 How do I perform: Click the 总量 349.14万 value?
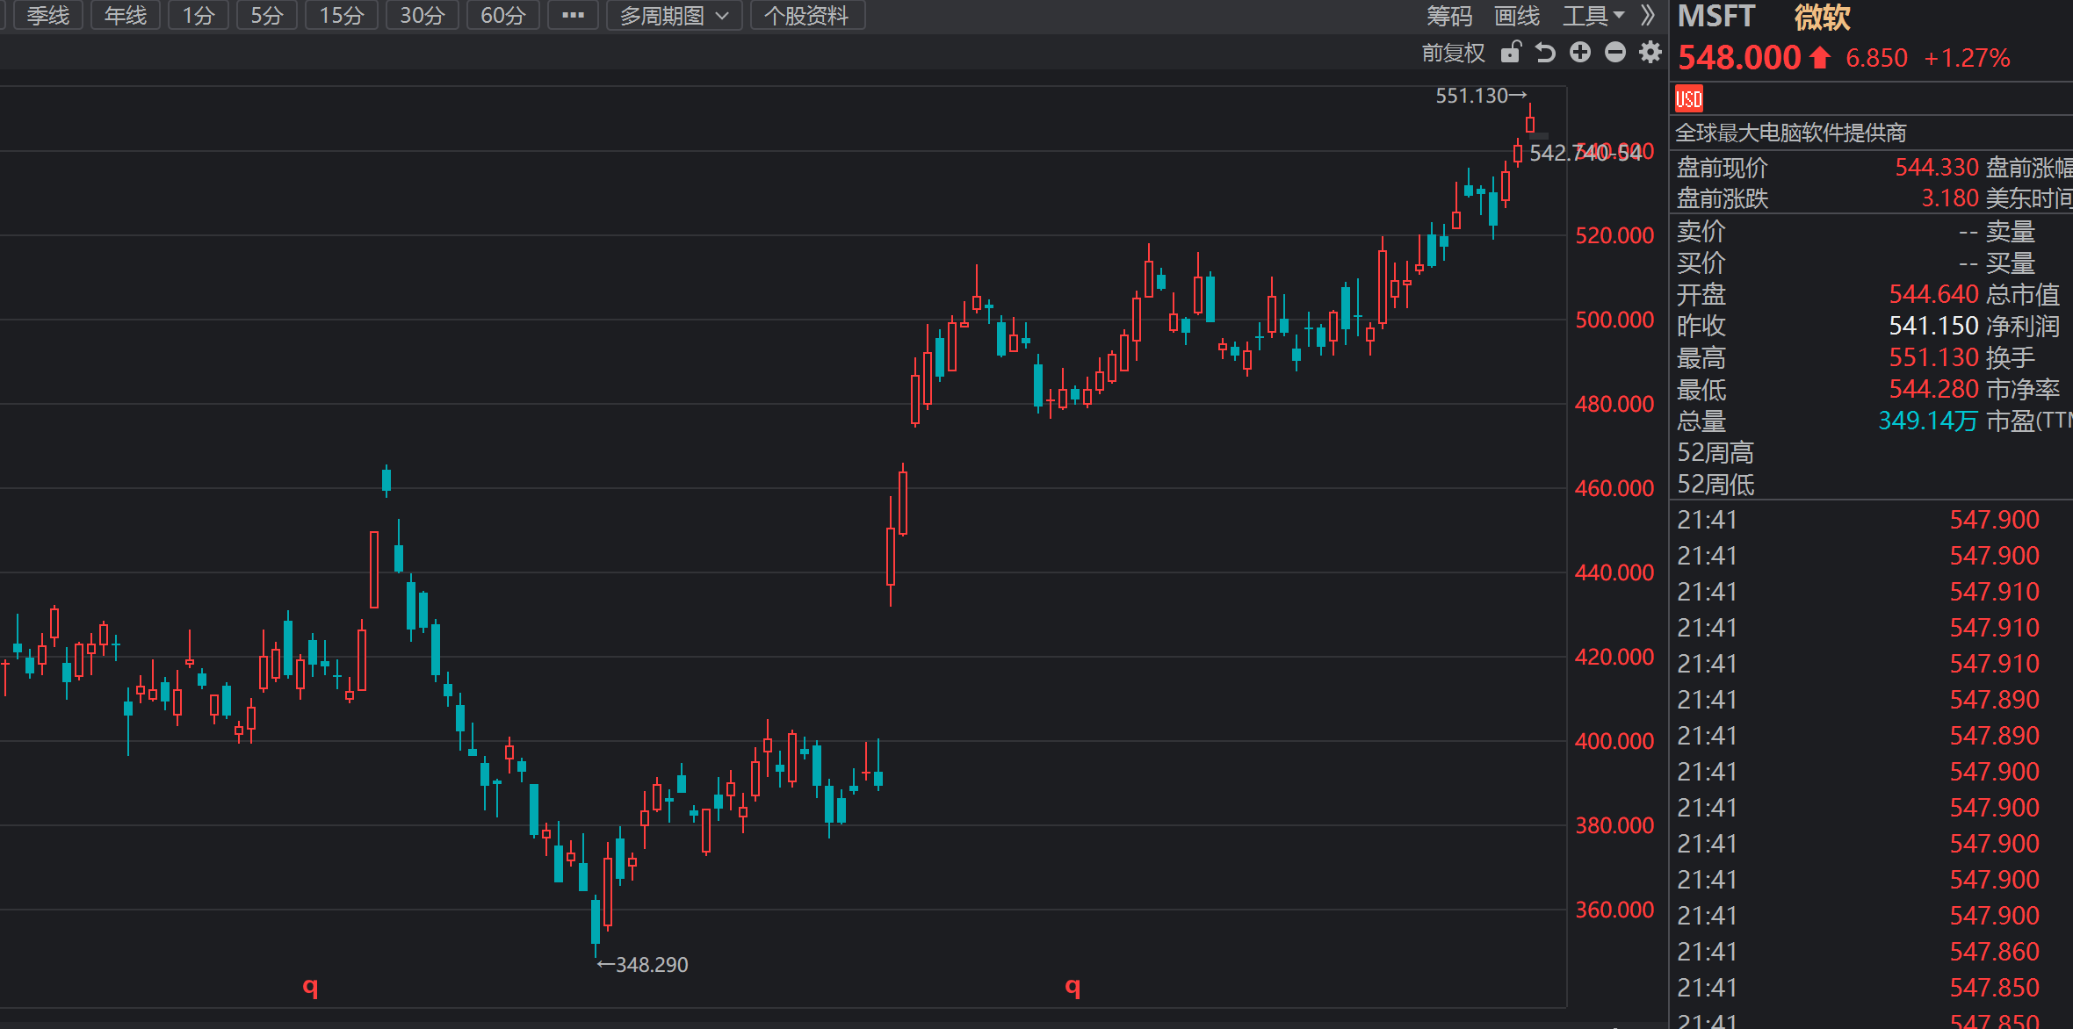click(1928, 421)
